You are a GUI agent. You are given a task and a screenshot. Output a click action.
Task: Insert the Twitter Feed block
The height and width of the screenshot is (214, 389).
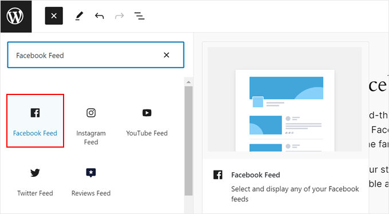[x=35, y=183]
